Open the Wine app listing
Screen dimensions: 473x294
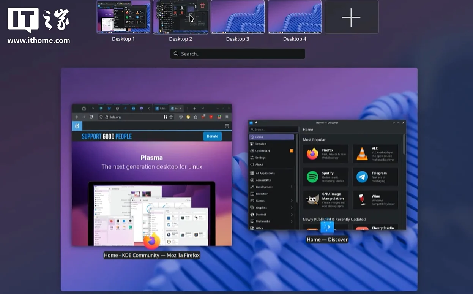[375, 200]
